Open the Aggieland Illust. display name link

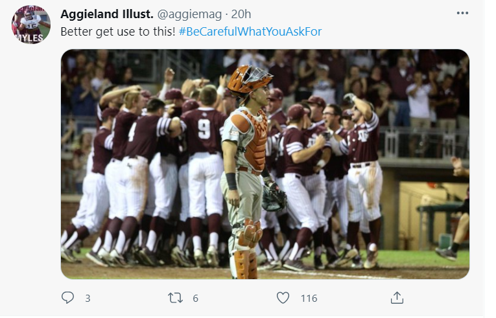(x=106, y=14)
